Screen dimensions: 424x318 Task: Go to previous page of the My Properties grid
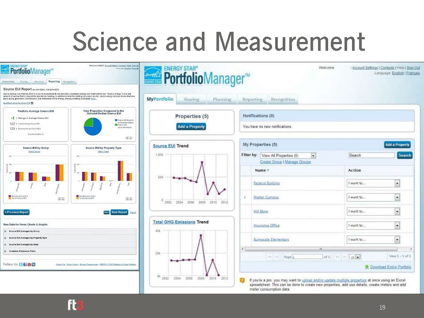[x=276, y=257]
